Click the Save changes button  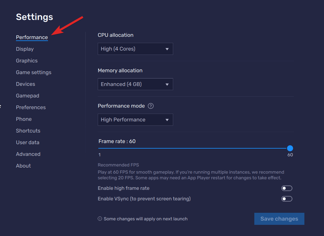[x=279, y=219]
